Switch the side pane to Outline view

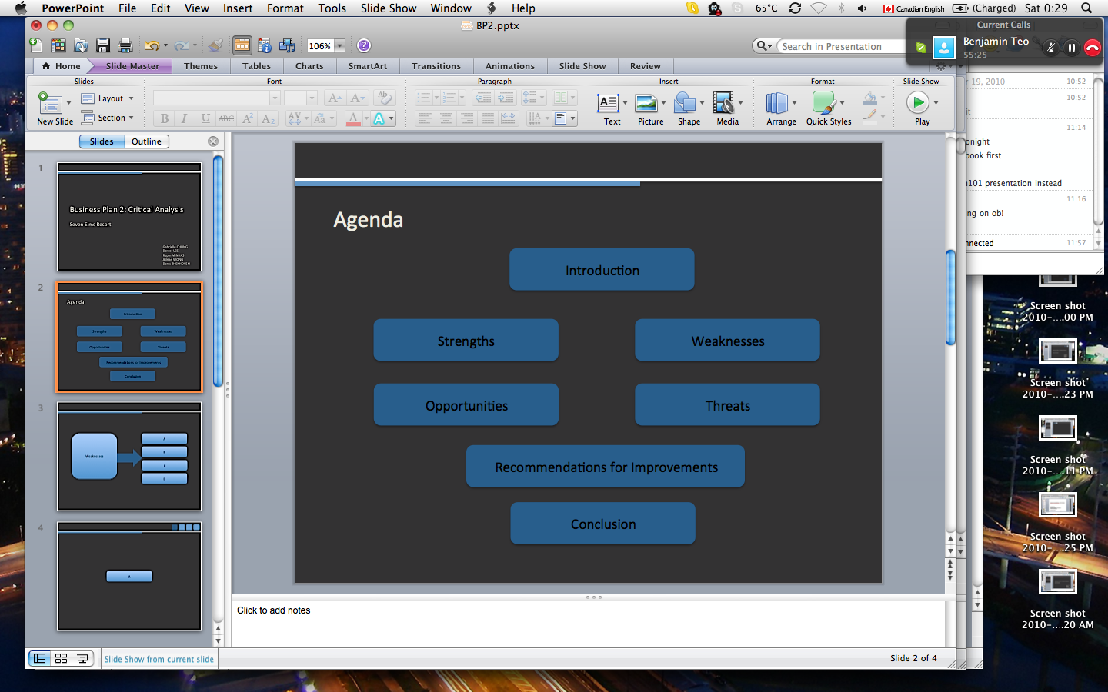click(x=146, y=141)
